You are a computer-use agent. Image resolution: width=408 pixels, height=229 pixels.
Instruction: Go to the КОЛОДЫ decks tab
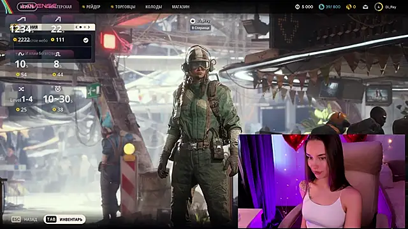[x=154, y=7]
